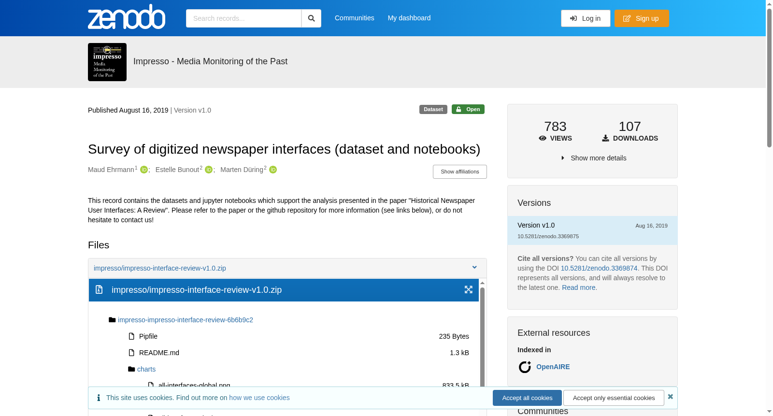Open Communities from navigation
This screenshot has width=773, height=416.
(x=354, y=18)
